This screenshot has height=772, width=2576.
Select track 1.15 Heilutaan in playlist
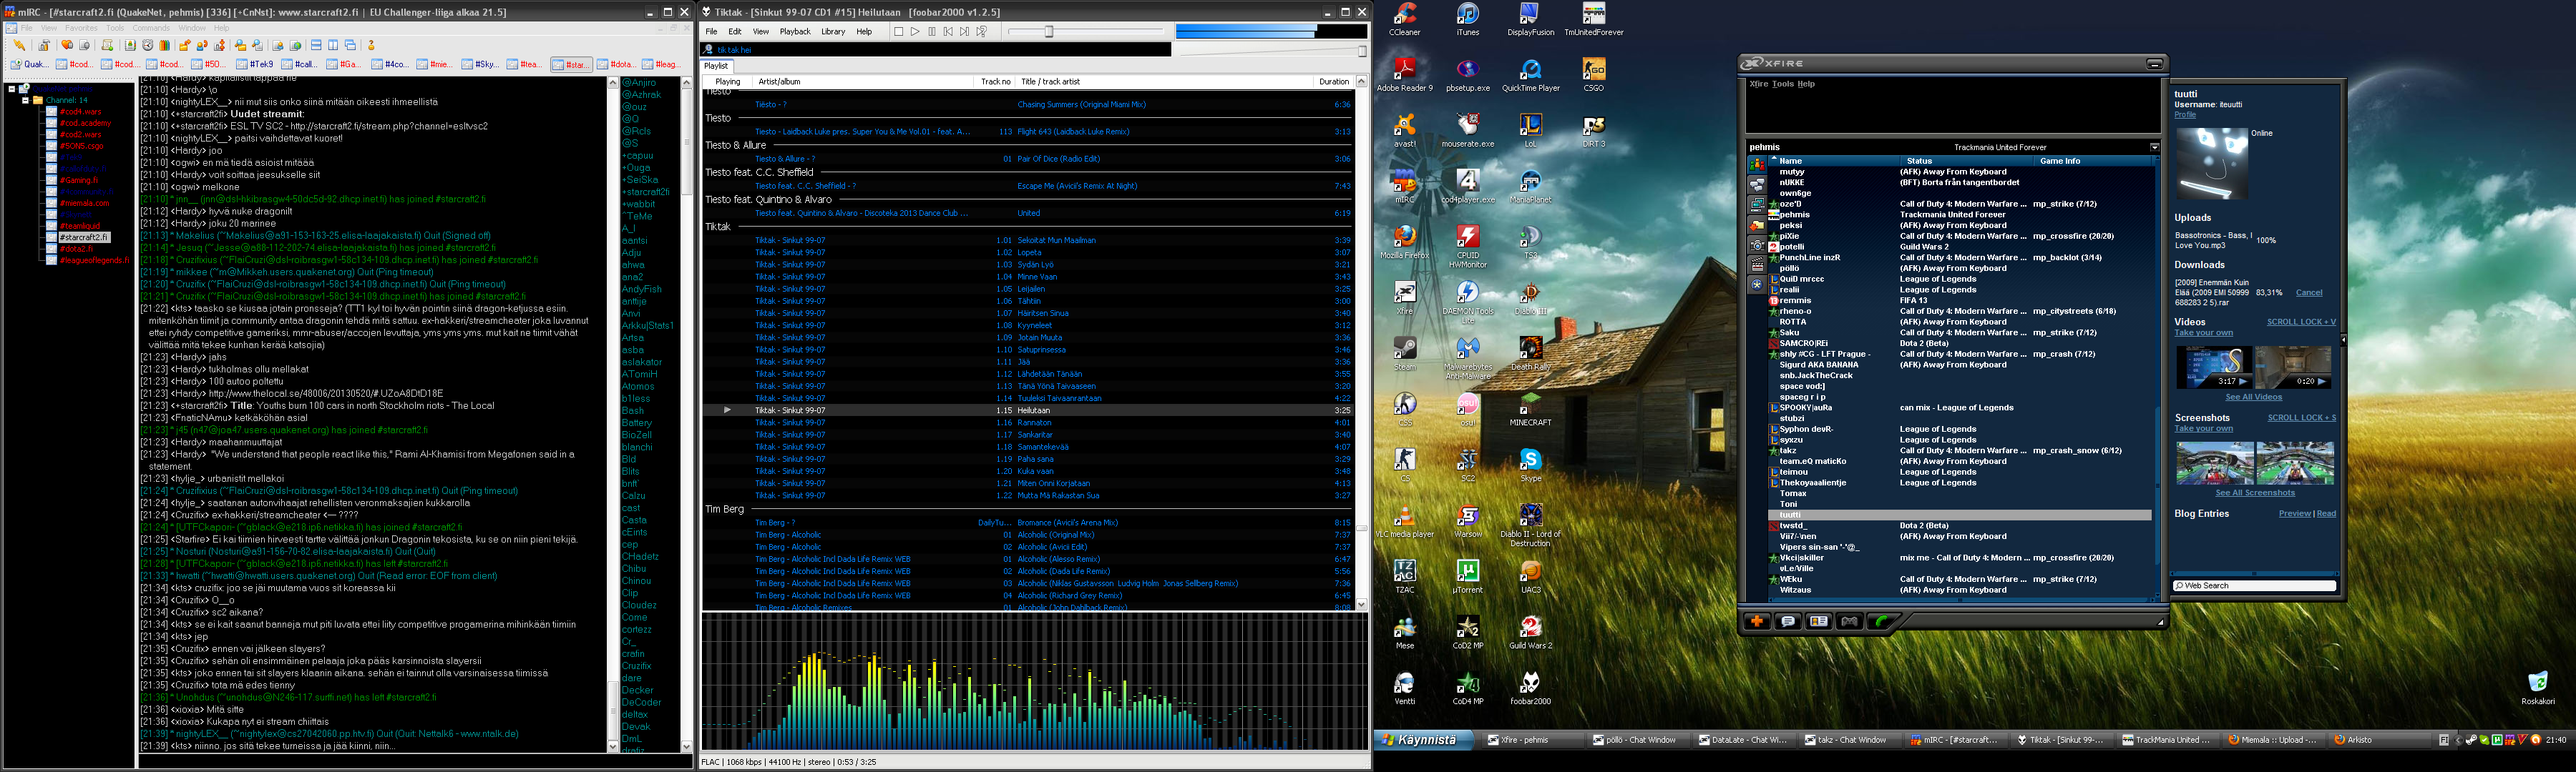pos(1030,410)
